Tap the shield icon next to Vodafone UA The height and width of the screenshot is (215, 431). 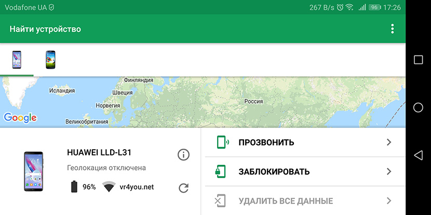[51, 7]
